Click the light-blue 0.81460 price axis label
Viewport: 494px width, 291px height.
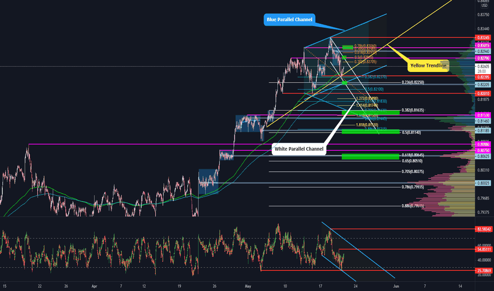click(x=483, y=121)
